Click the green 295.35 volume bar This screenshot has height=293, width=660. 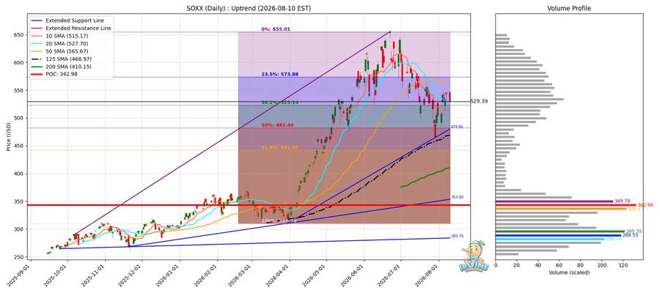(560, 231)
